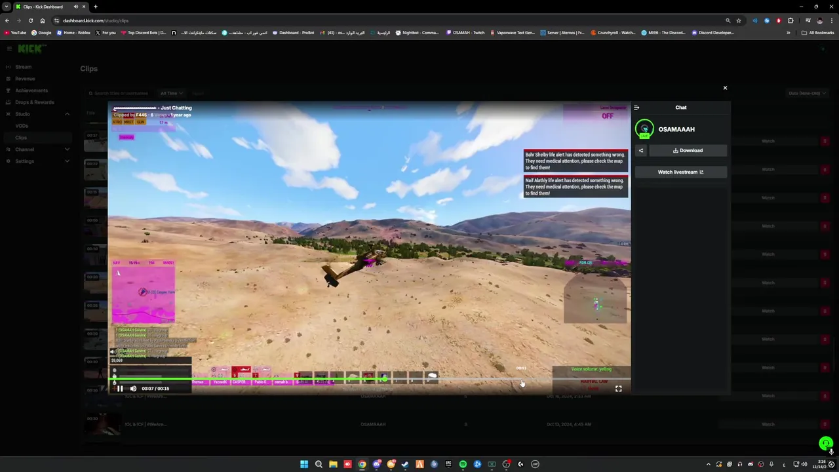This screenshot has height=472, width=839.
Task: Open the Crunchyroll bookmark
Action: point(613,33)
